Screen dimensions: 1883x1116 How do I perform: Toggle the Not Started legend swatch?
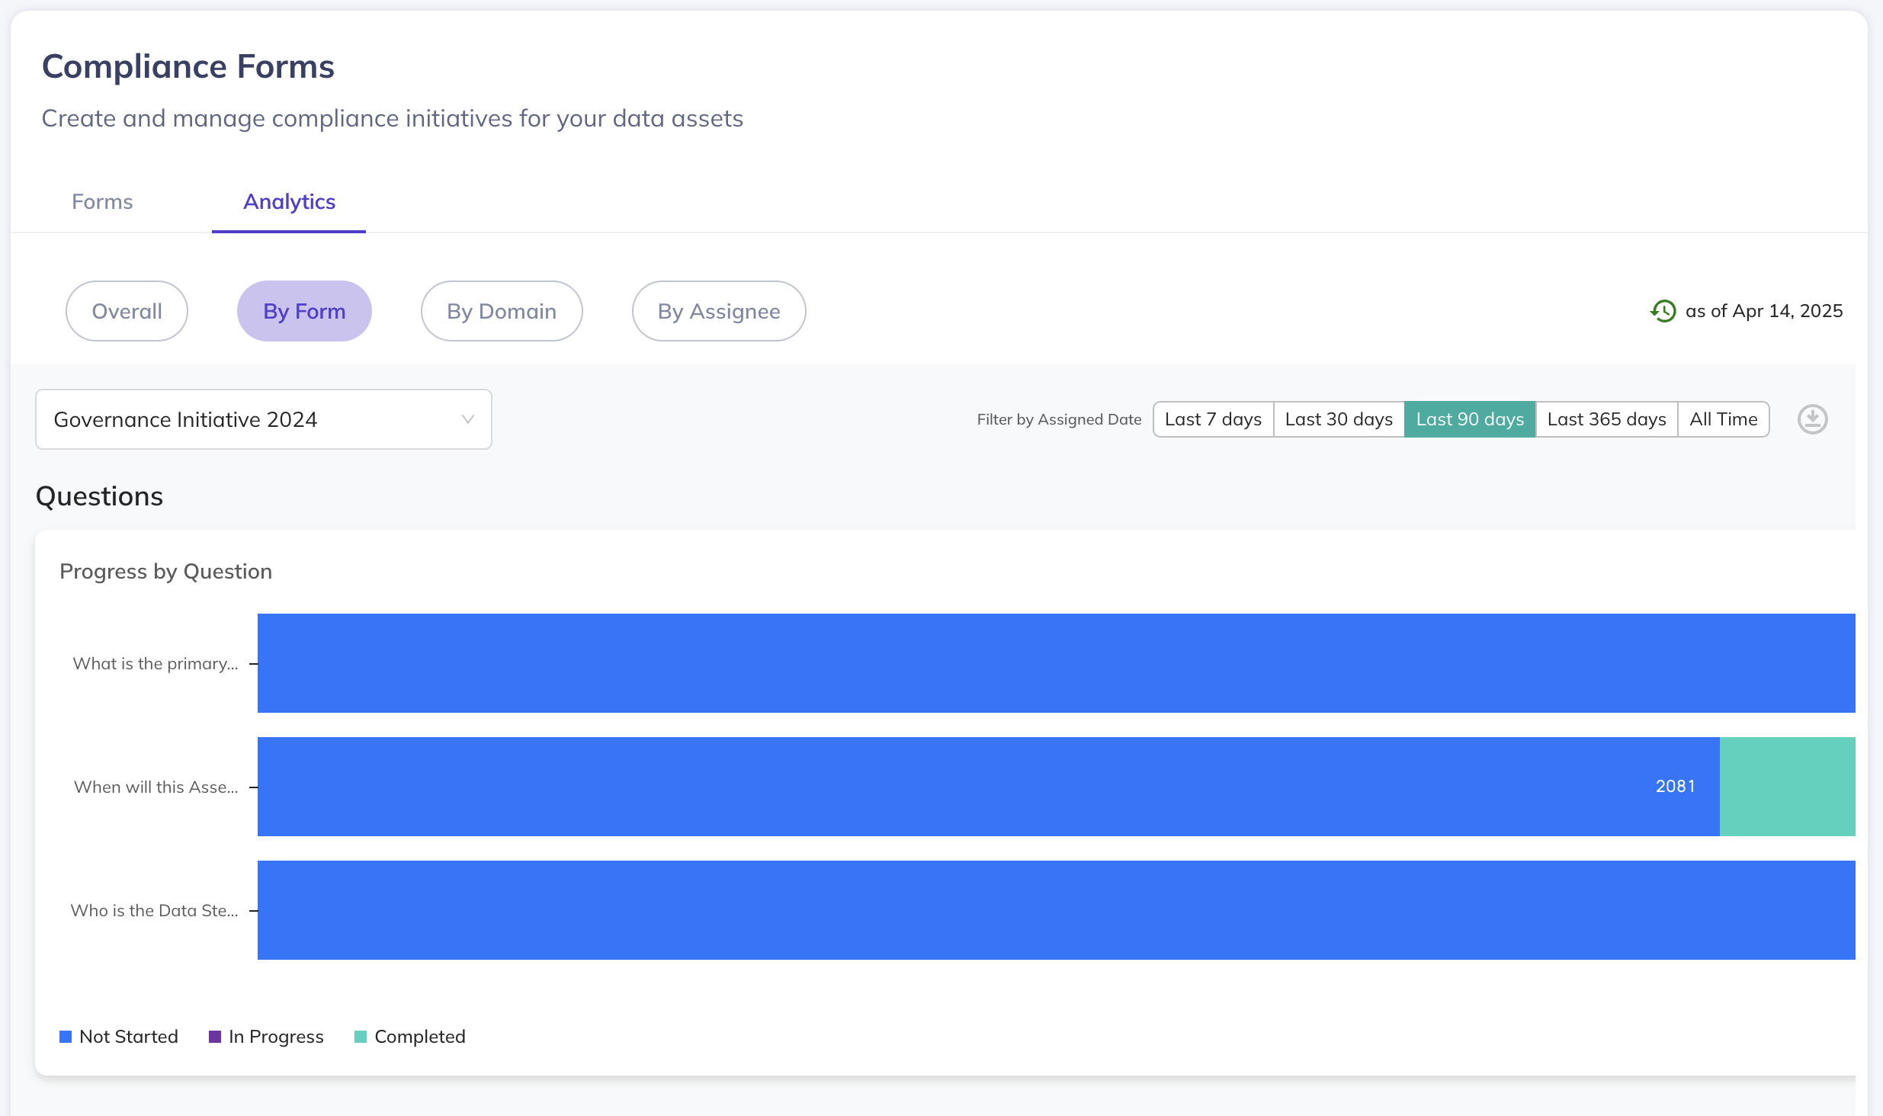(x=66, y=1037)
